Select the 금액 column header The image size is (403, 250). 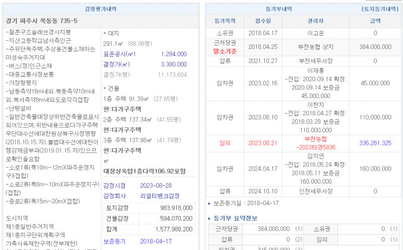click(x=375, y=21)
